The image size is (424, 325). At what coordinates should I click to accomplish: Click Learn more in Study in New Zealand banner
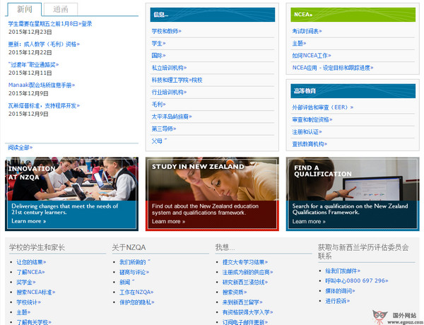tap(168, 221)
